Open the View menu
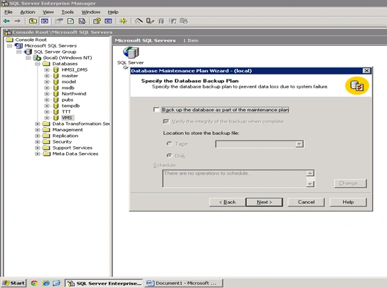 (x=48, y=12)
